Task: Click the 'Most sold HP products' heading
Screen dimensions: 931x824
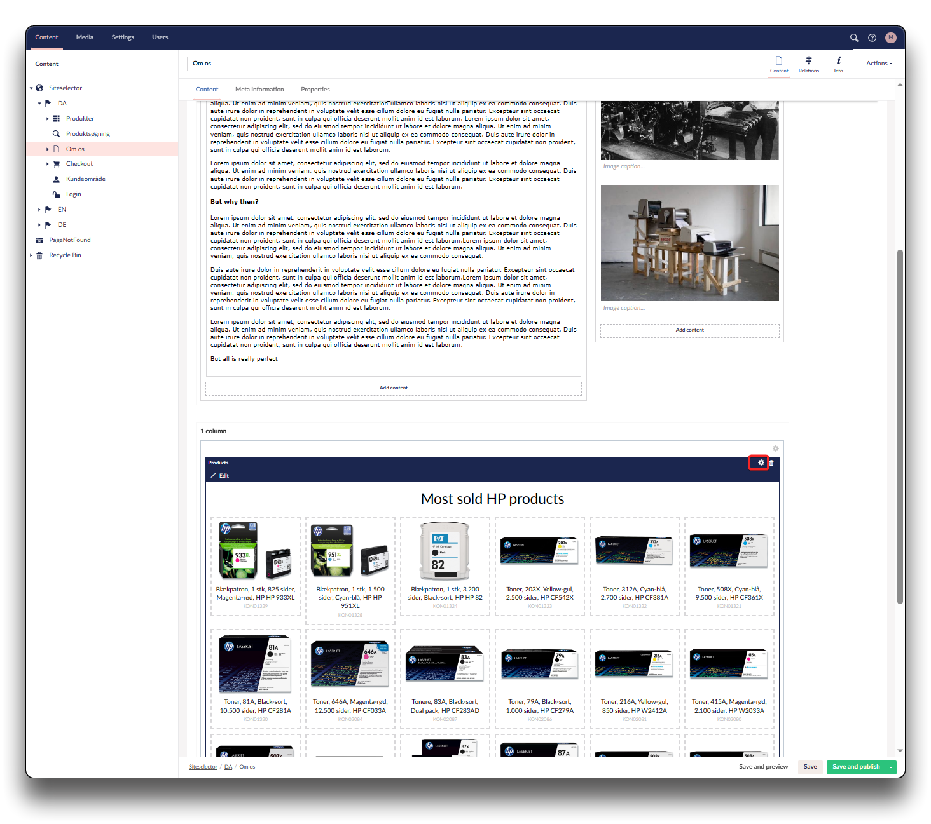Action: [x=492, y=499]
